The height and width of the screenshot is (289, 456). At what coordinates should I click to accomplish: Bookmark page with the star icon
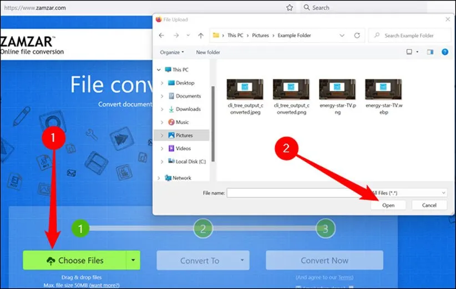point(290,8)
